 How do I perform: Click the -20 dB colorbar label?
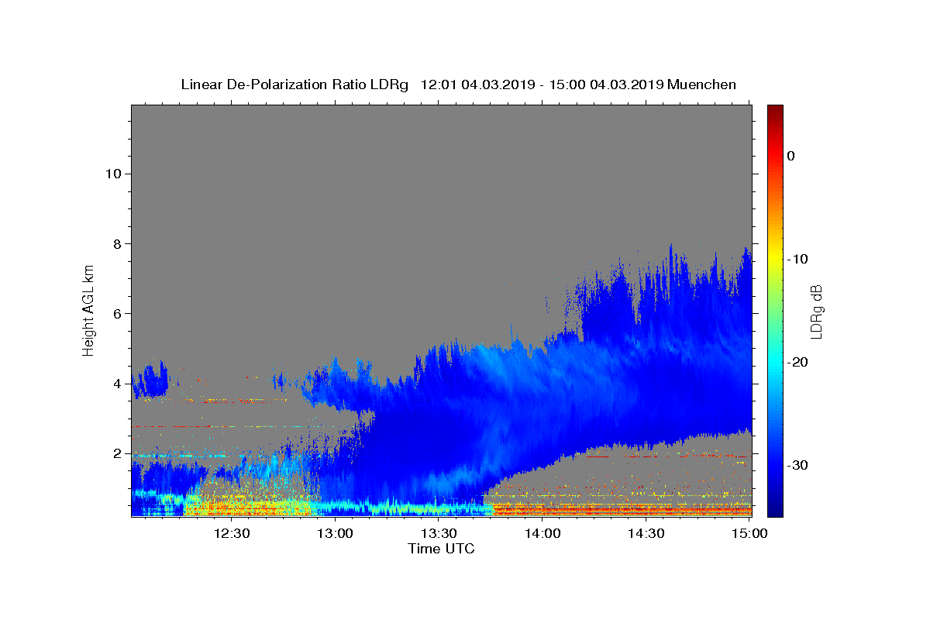click(x=798, y=362)
